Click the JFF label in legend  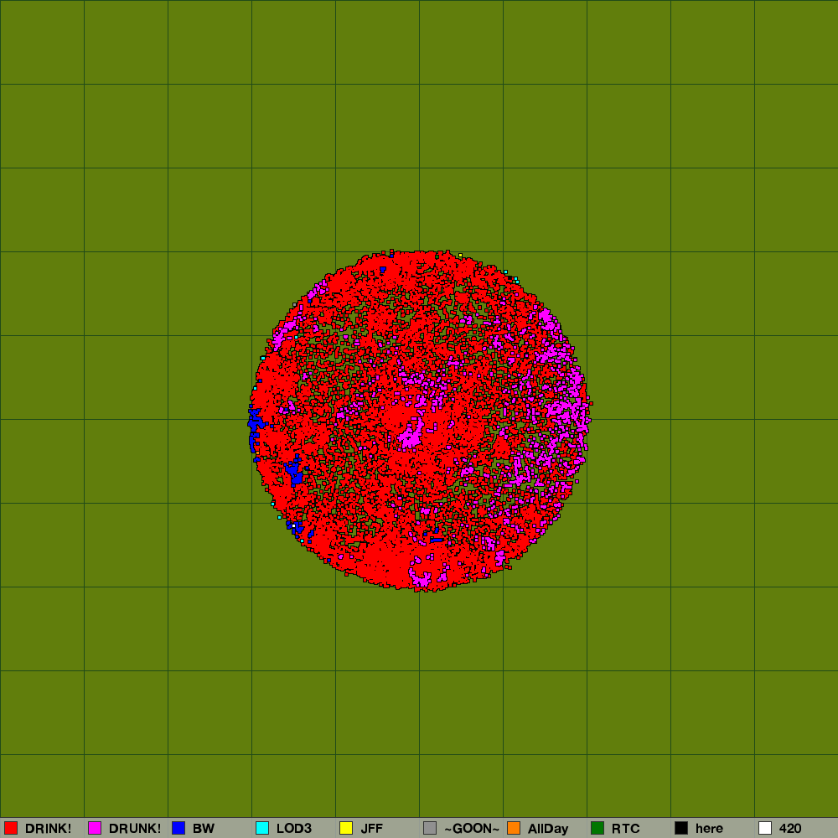pyautogui.click(x=371, y=829)
